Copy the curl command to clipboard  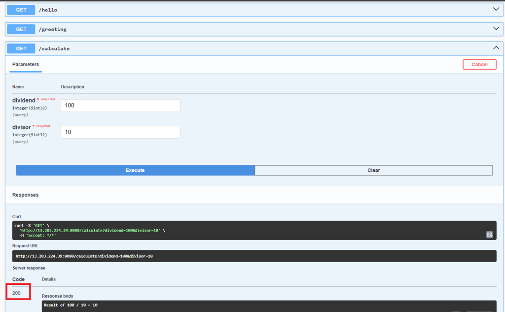point(489,234)
